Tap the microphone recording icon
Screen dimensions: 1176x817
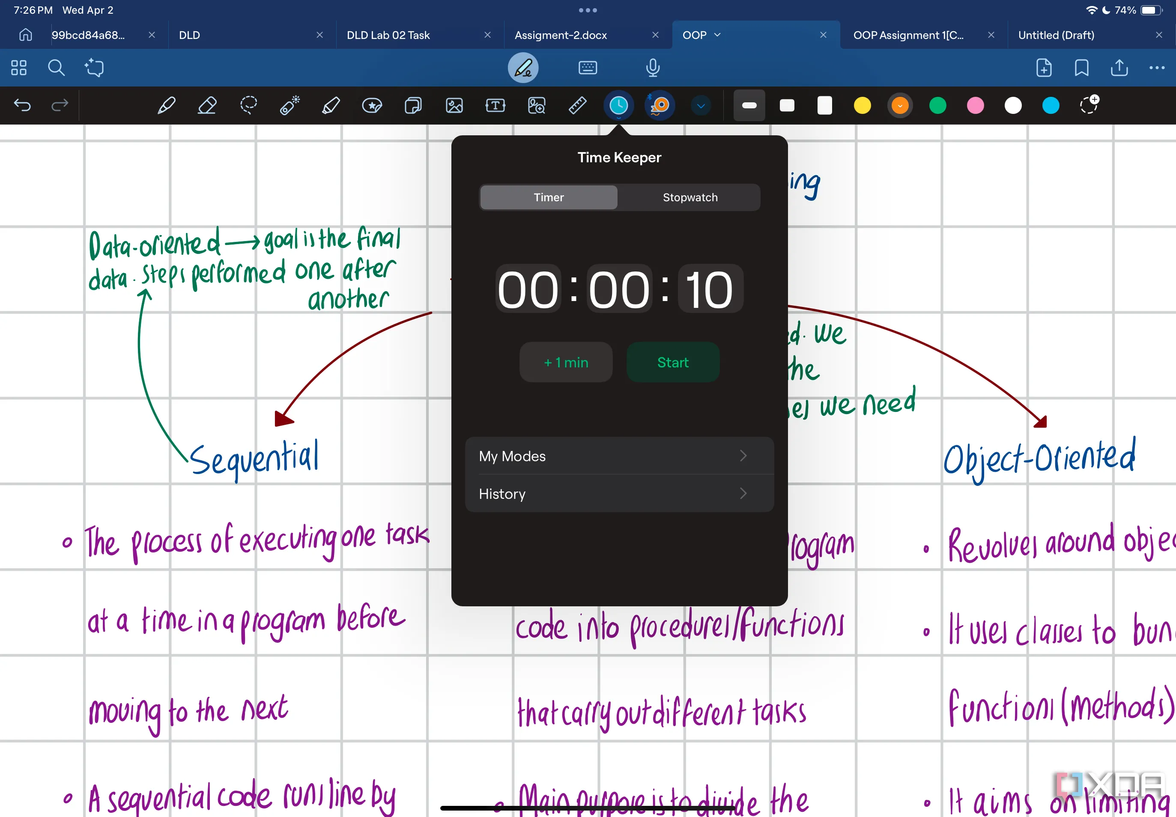[653, 68]
